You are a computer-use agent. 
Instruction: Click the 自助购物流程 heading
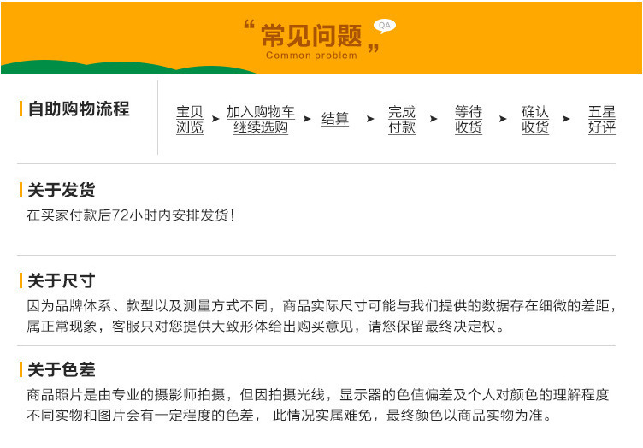pos(79,109)
